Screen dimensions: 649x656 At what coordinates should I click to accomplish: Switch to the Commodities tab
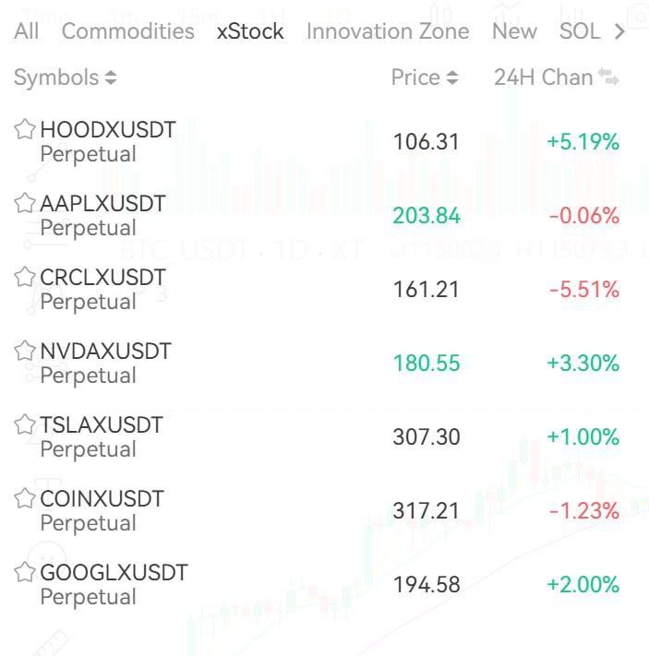(x=128, y=31)
